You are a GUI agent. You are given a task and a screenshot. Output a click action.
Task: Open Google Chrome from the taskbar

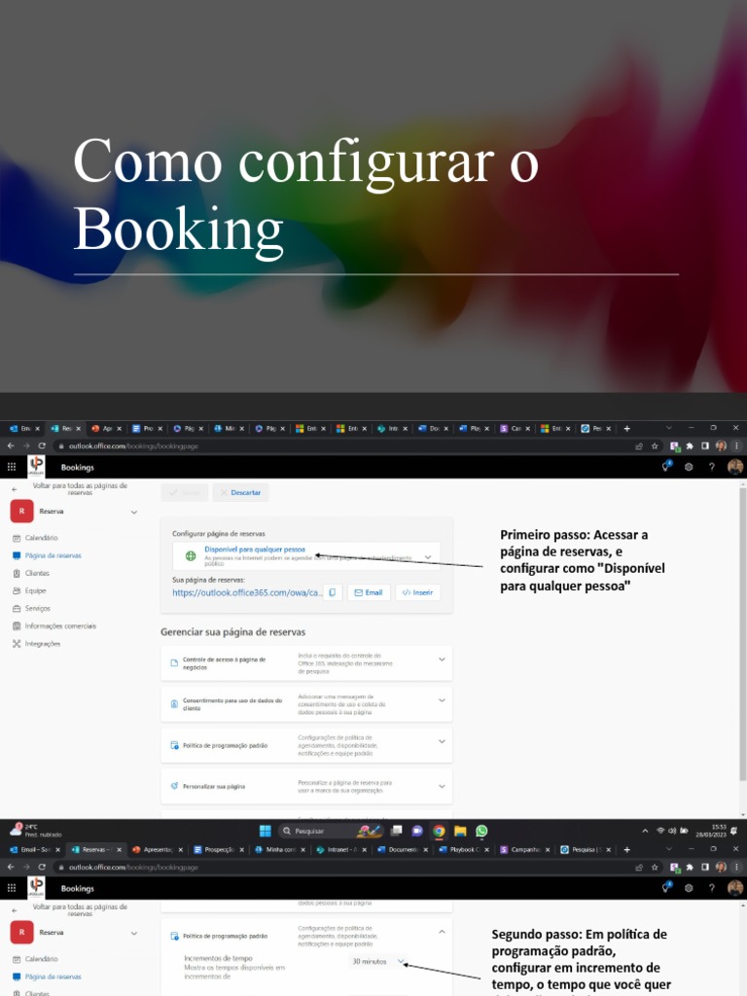(439, 831)
